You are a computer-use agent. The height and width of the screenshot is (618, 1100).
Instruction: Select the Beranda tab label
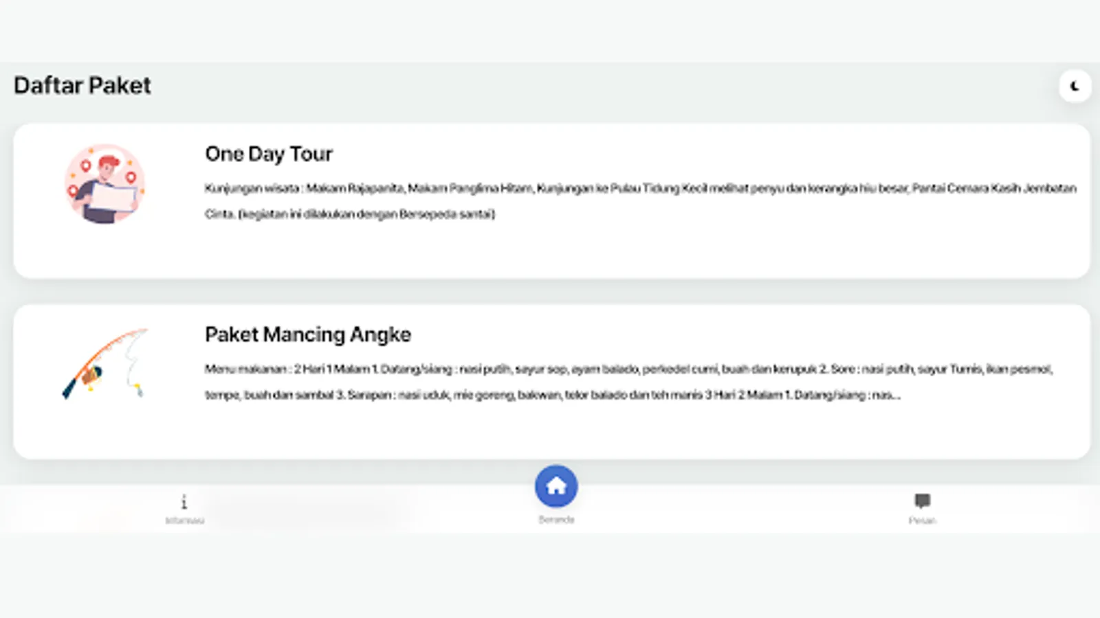556,520
